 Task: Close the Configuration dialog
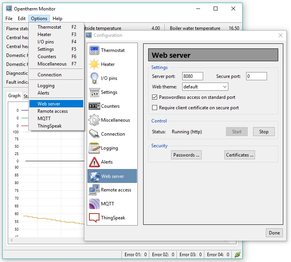(x=281, y=35)
